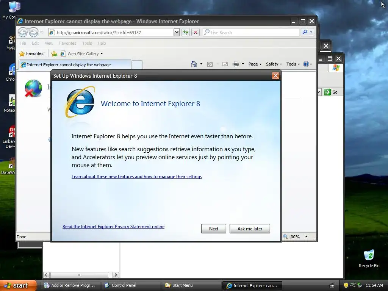
Task: Open the File menu
Action: tap(23, 43)
